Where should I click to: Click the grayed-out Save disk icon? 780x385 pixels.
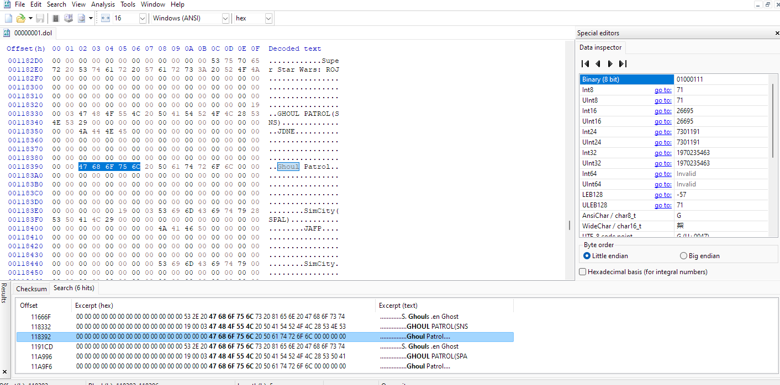click(x=40, y=18)
